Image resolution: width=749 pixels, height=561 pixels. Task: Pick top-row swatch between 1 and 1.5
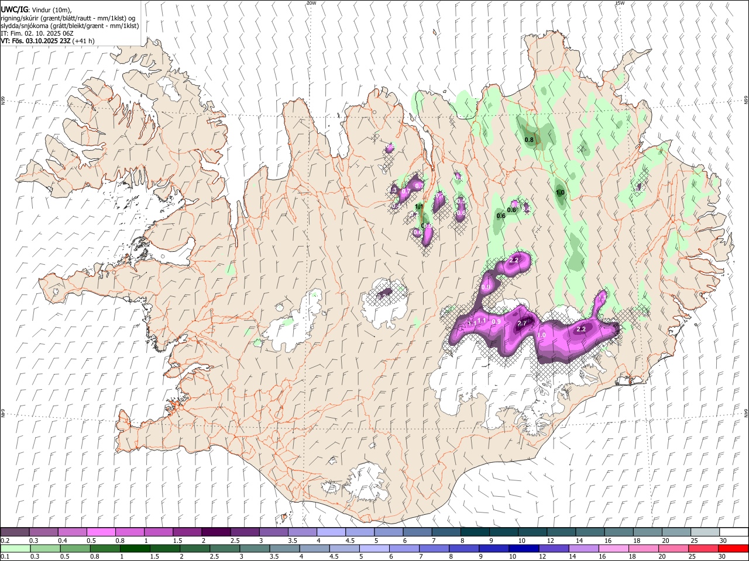pyautogui.click(x=158, y=532)
